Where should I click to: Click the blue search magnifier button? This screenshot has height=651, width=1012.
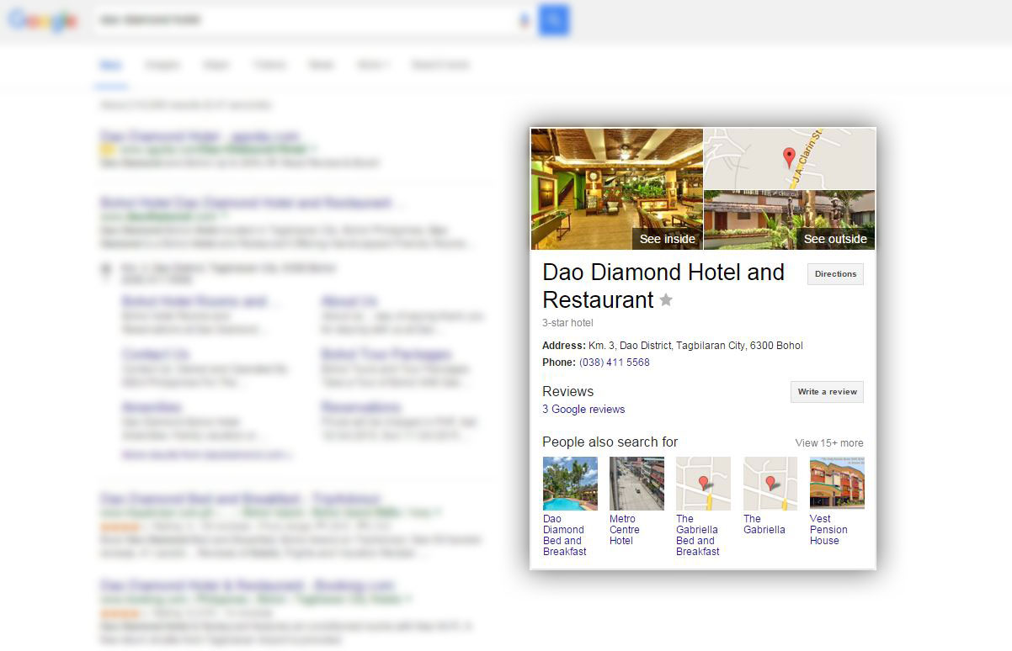pos(554,19)
